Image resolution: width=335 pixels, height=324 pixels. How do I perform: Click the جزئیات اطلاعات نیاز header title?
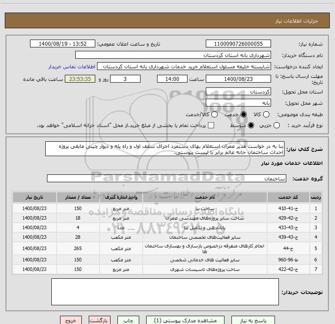[297, 21]
